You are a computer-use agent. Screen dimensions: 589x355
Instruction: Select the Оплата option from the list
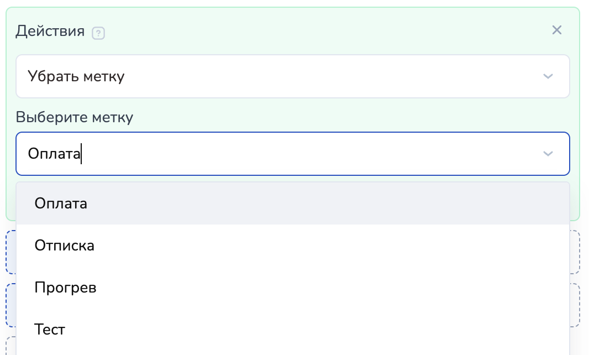pyautogui.click(x=61, y=203)
